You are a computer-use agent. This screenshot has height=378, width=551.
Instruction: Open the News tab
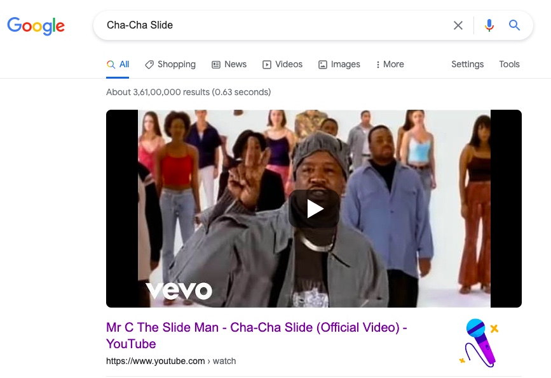point(229,65)
